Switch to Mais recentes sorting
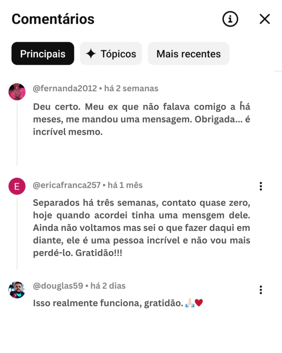 coord(188,53)
